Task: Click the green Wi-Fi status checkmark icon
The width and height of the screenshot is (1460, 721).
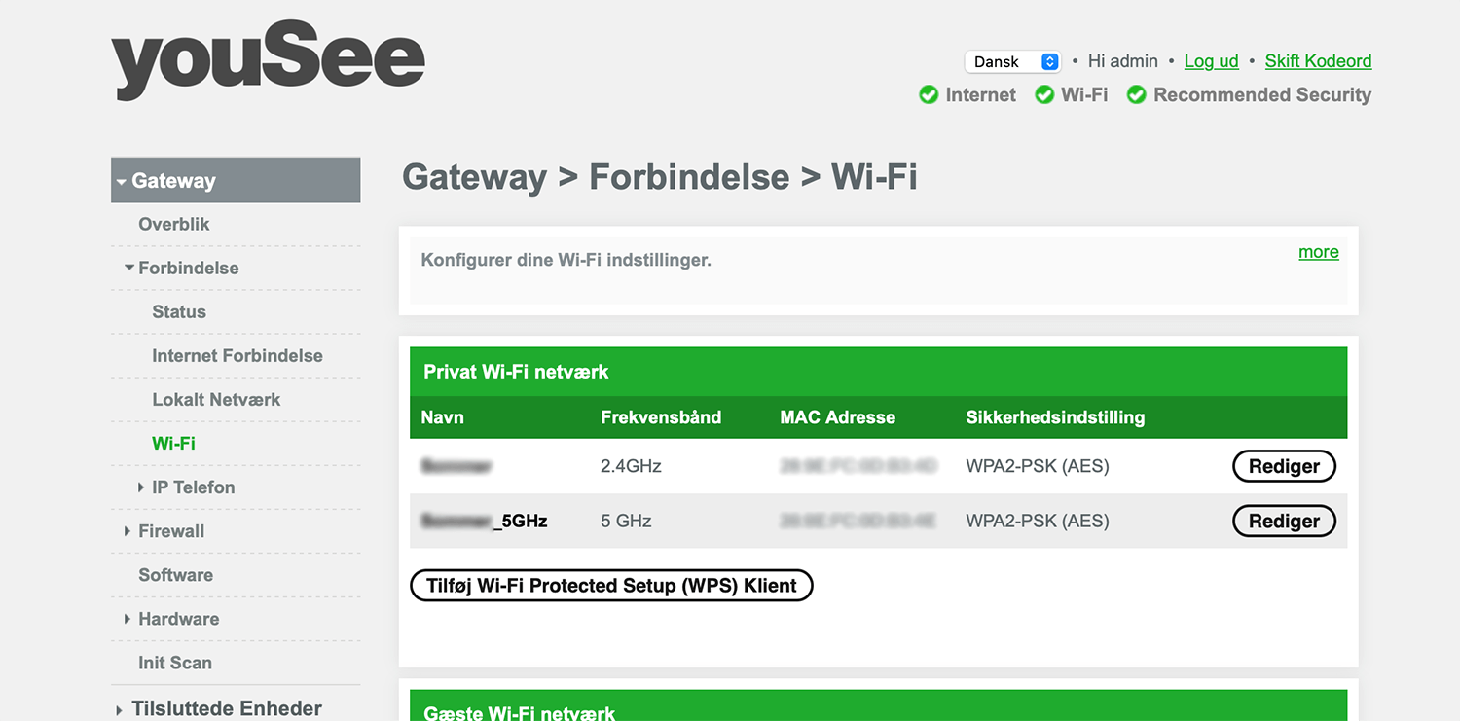Action: 1044,95
